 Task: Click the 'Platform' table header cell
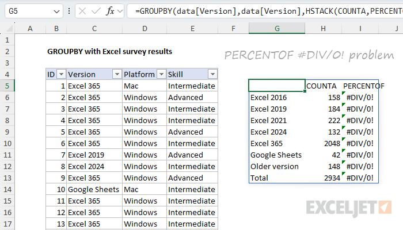145,74
